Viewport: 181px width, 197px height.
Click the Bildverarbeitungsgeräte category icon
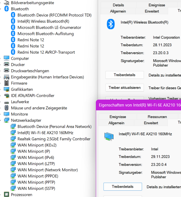pyautogui.click(x=6, y=3)
